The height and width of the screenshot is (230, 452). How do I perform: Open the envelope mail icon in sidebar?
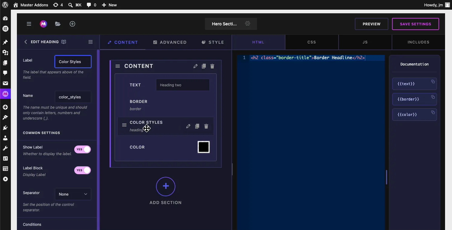[x=5, y=83]
